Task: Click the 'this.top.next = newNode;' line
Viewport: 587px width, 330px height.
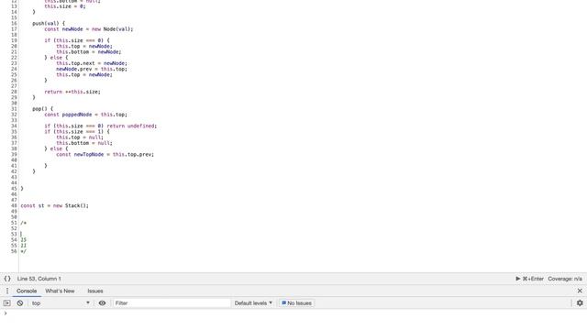Action: tap(92, 63)
